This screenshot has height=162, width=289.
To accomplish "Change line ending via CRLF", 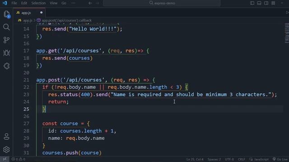I will pos(242,159).
